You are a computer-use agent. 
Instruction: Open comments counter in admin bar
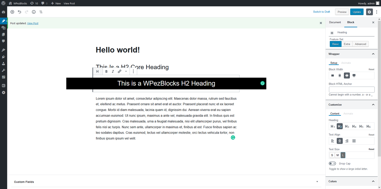point(44,3)
